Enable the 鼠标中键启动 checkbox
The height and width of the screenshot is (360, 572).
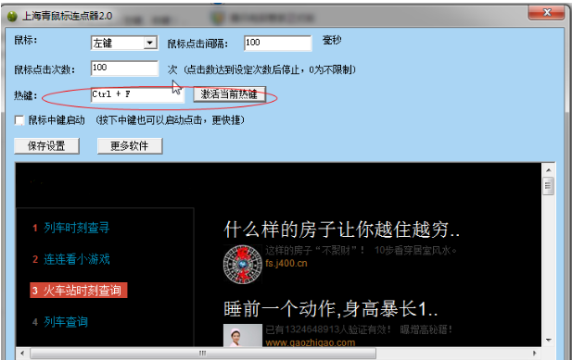[x=19, y=120]
